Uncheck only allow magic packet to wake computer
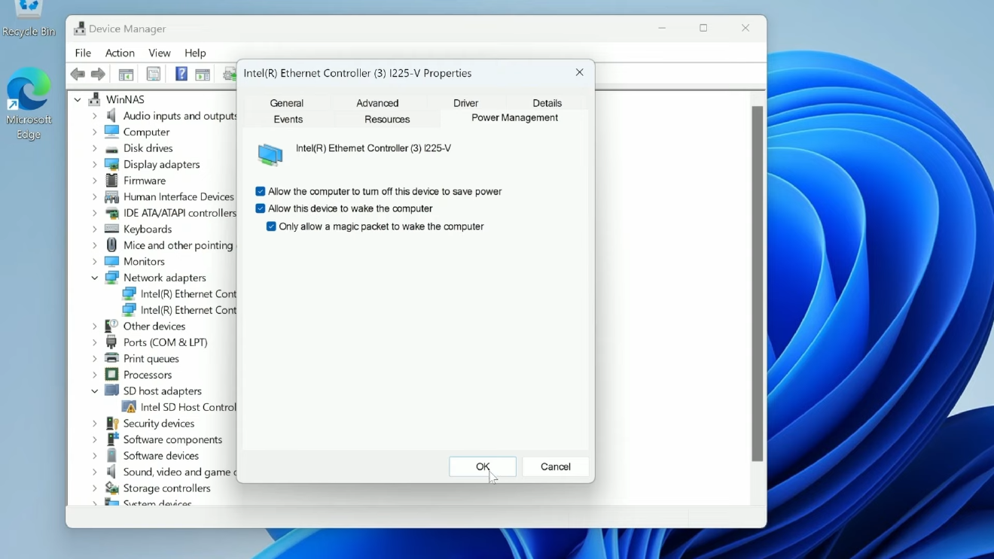The width and height of the screenshot is (994, 559). pos(271,226)
